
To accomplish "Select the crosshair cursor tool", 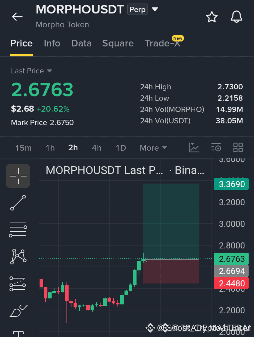I will (18, 176).
